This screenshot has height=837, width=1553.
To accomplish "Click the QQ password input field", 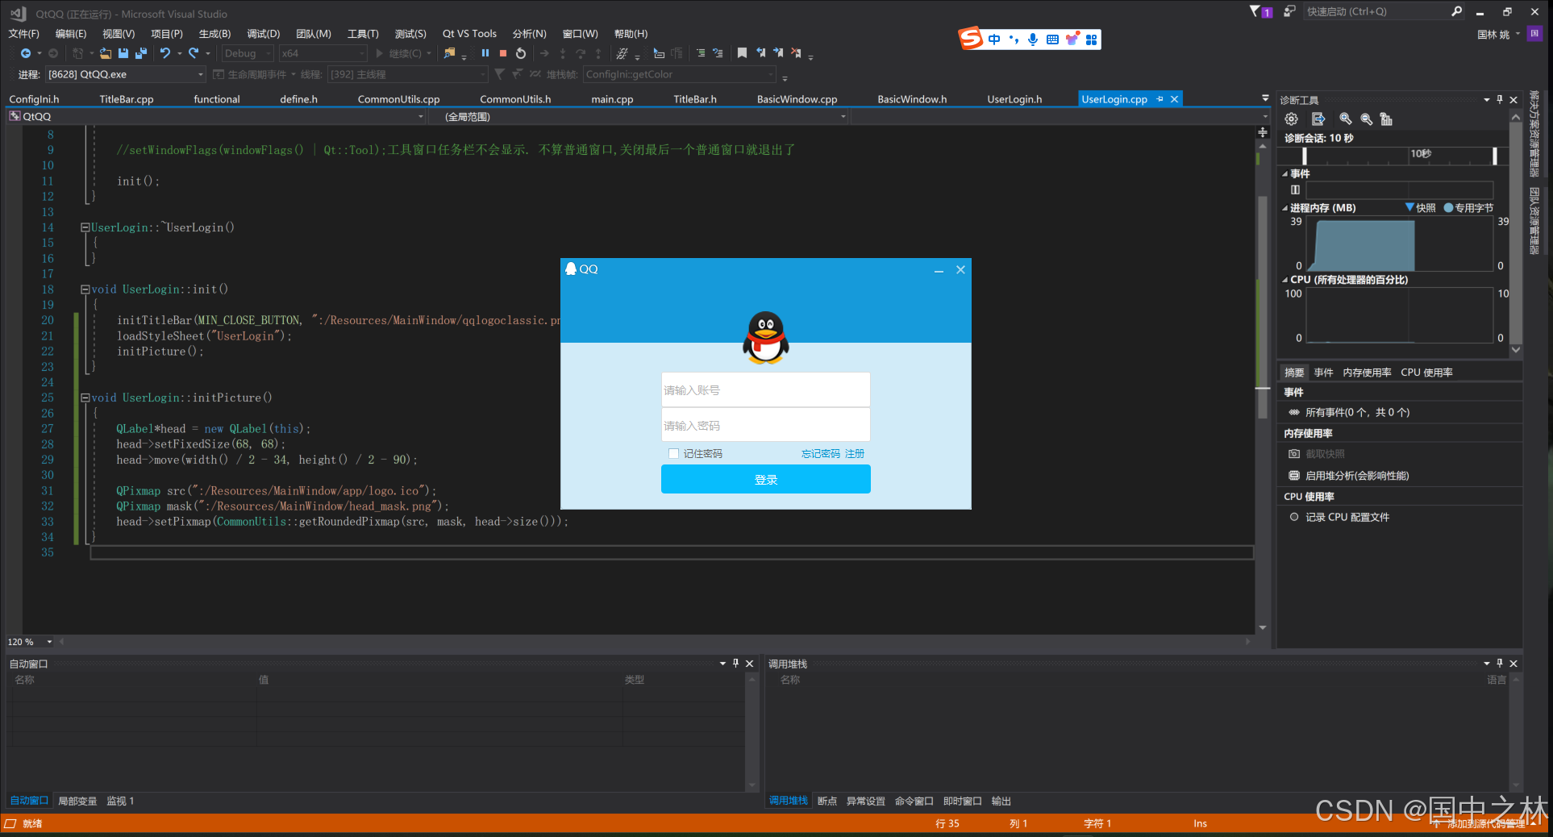I will click(x=765, y=425).
